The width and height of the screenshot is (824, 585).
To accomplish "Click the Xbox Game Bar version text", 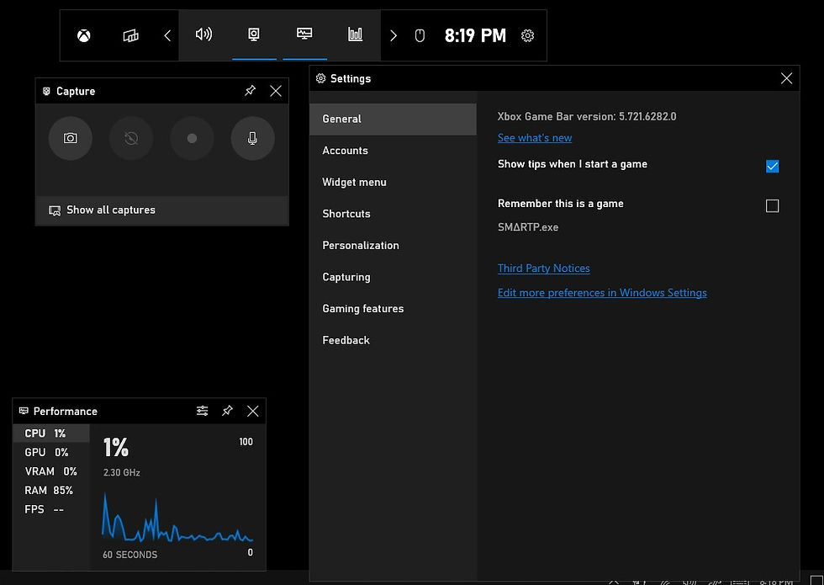I will pyautogui.click(x=587, y=117).
